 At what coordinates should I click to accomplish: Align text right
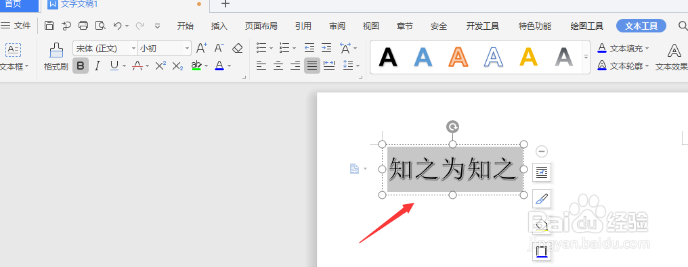pos(295,66)
